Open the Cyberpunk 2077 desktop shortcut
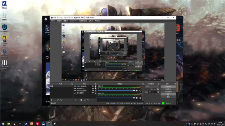 (4, 41)
